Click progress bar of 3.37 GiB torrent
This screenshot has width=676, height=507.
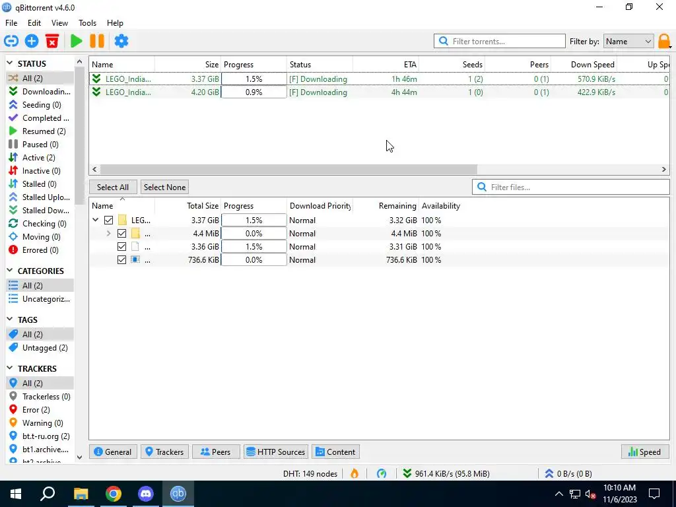pos(253,79)
